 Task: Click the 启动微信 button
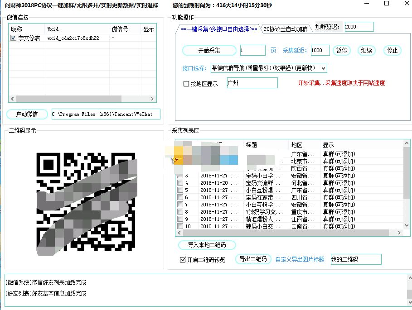click(x=27, y=114)
